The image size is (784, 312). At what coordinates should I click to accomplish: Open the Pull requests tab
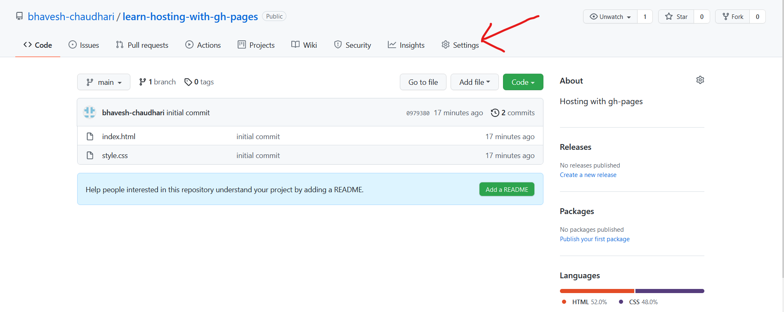pos(142,45)
